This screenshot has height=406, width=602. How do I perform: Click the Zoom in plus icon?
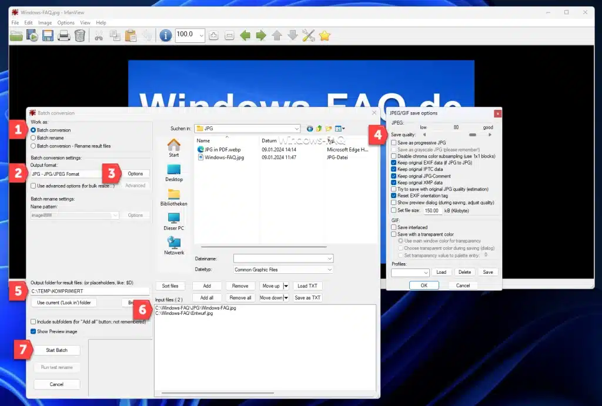[213, 36]
